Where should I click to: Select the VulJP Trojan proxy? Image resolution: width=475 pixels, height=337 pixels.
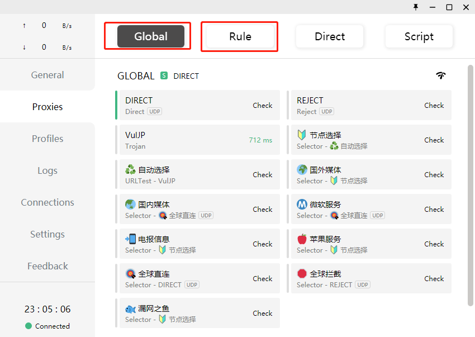coord(184,140)
